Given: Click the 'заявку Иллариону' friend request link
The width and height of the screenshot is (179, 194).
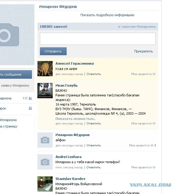Looking at the screenshot, I should [15, 85].
